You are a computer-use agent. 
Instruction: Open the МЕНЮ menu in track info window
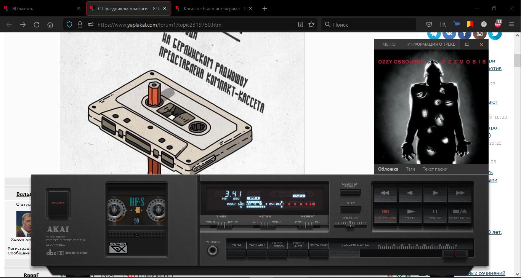click(389, 44)
